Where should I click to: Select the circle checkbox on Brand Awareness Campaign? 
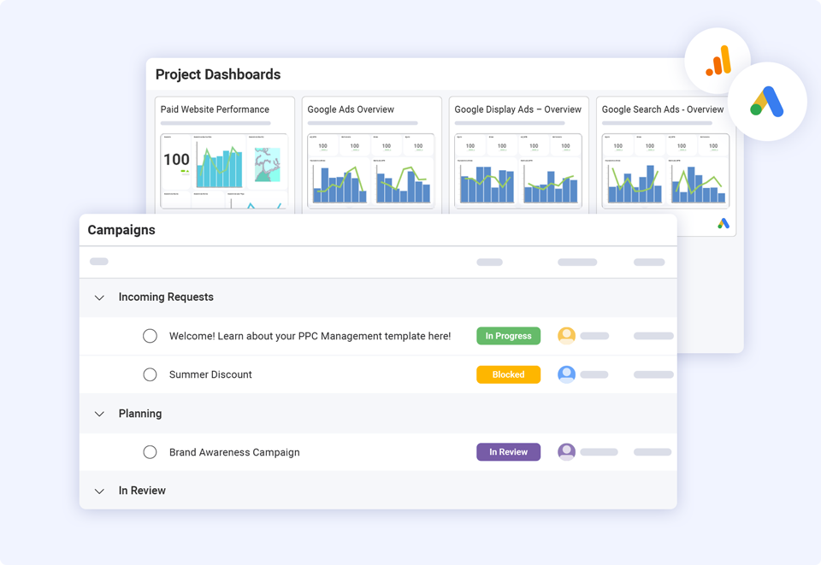pos(150,451)
